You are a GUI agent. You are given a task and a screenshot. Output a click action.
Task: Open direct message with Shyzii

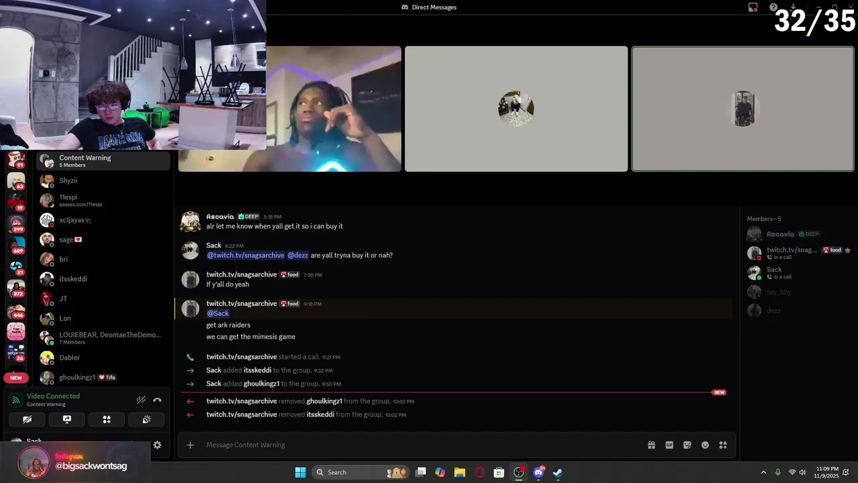click(x=103, y=180)
